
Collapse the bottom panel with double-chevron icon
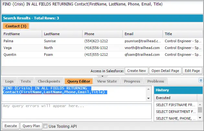click(x=201, y=80)
